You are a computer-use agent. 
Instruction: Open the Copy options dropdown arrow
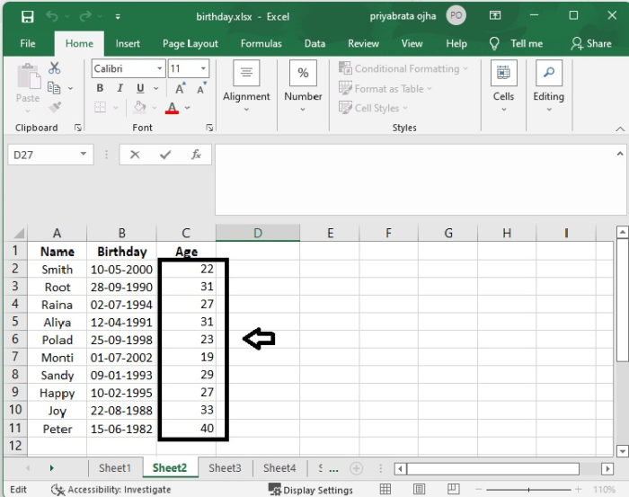[71, 88]
